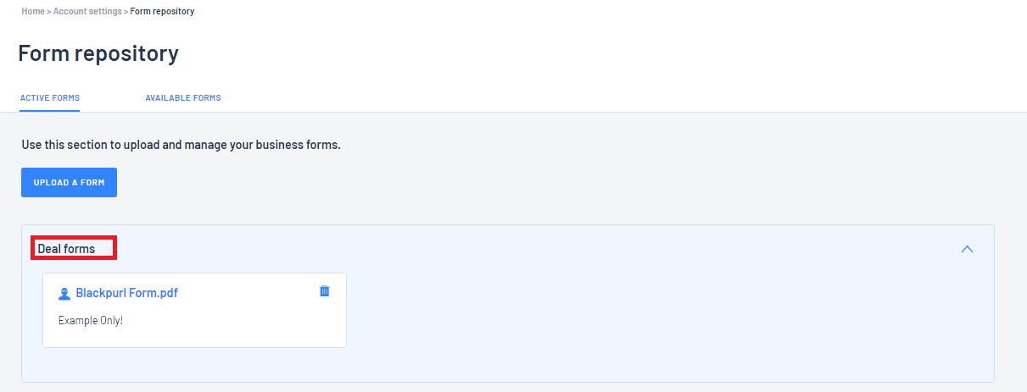The width and height of the screenshot is (1027, 392).
Task: Delete Blackpurl Form.pdf with the trash icon
Action: (324, 291)
